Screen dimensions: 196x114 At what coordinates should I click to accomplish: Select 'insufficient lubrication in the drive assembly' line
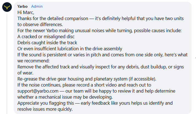(70, 49)
